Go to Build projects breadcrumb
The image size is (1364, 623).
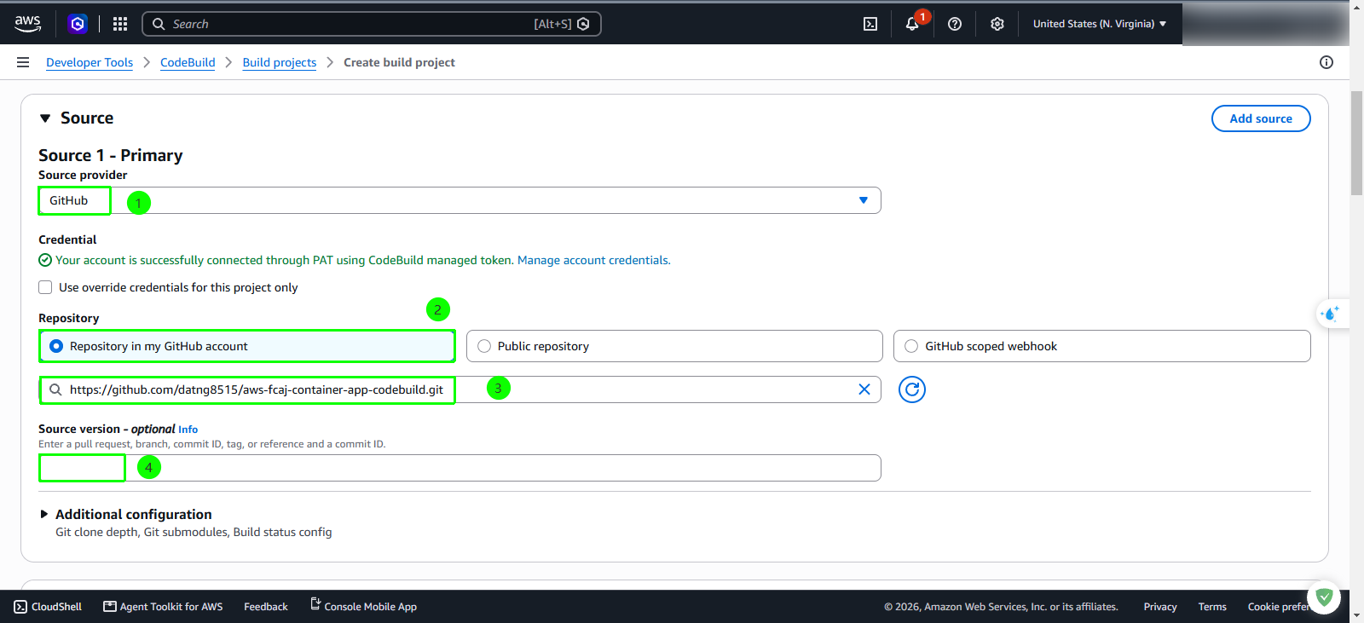pyautogui.click(x=280, y=62)
